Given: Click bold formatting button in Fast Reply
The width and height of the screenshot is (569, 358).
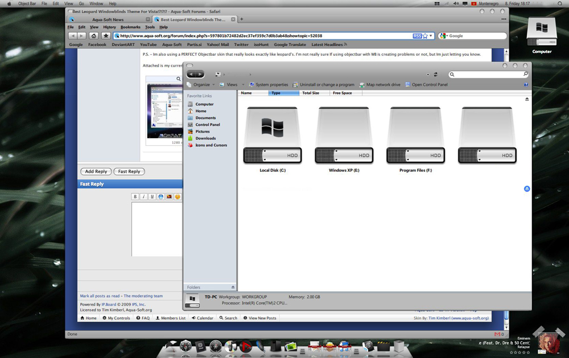Looking at the screenshot, I should 135,196.
